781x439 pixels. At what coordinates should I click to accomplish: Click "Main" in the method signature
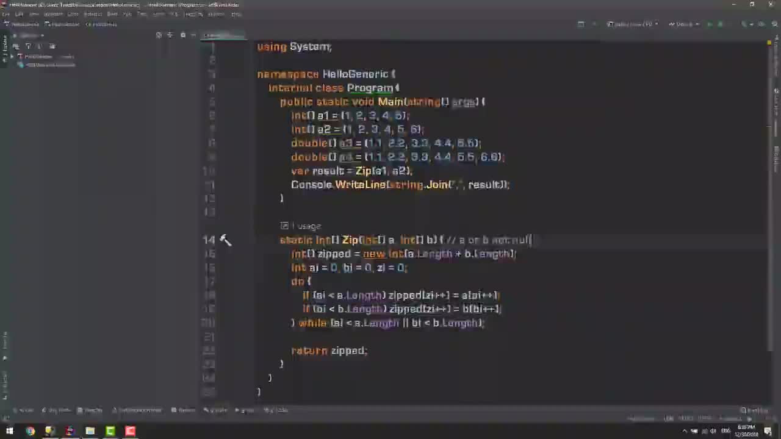pyautogui.click(x=391, y=102)
